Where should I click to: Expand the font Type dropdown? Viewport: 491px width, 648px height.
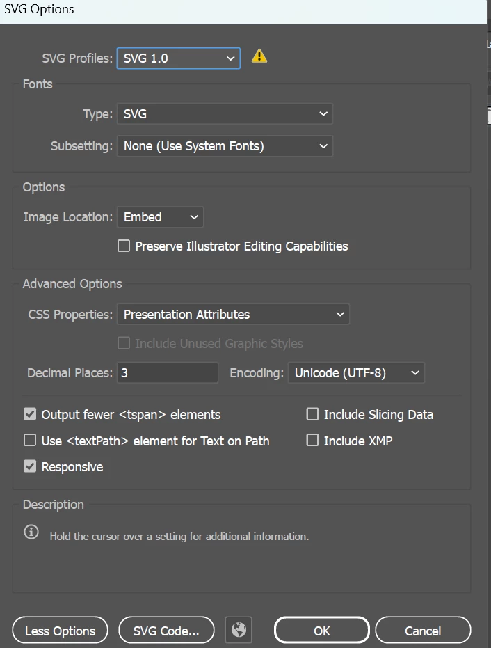click(x=225, y=113)
